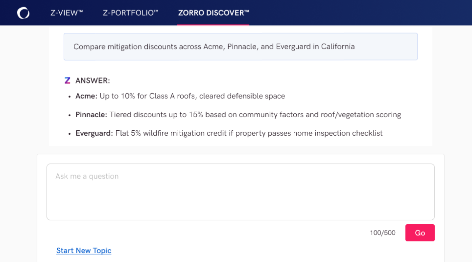
Task: Click the Z icon beside ANSWER
Action: pos(68,81)
